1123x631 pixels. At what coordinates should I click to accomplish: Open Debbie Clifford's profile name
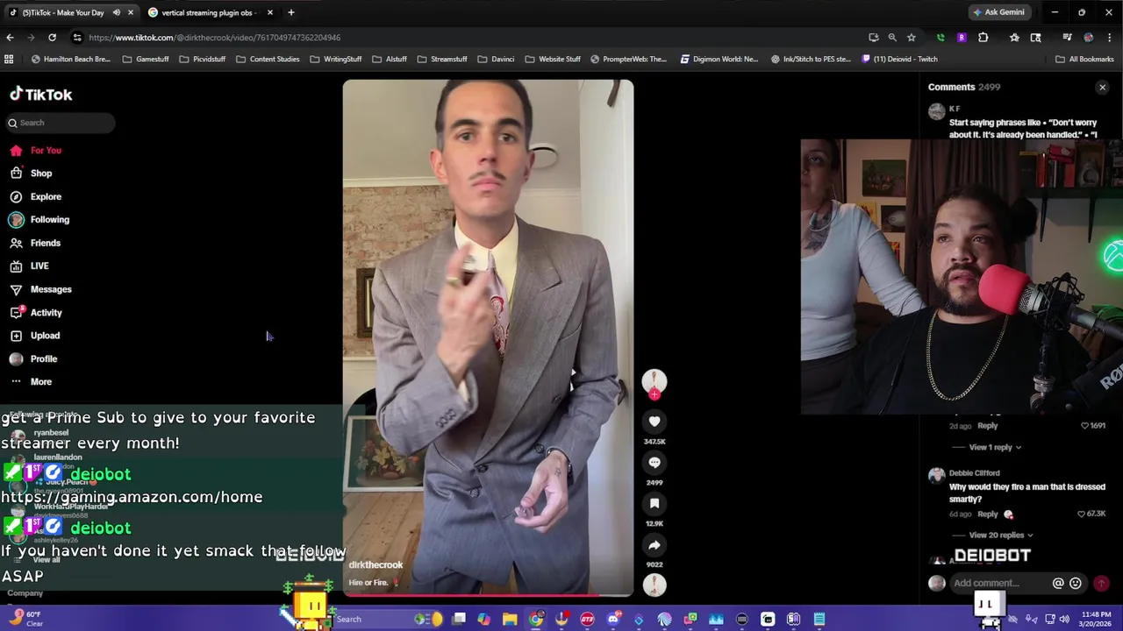point(974,473)
